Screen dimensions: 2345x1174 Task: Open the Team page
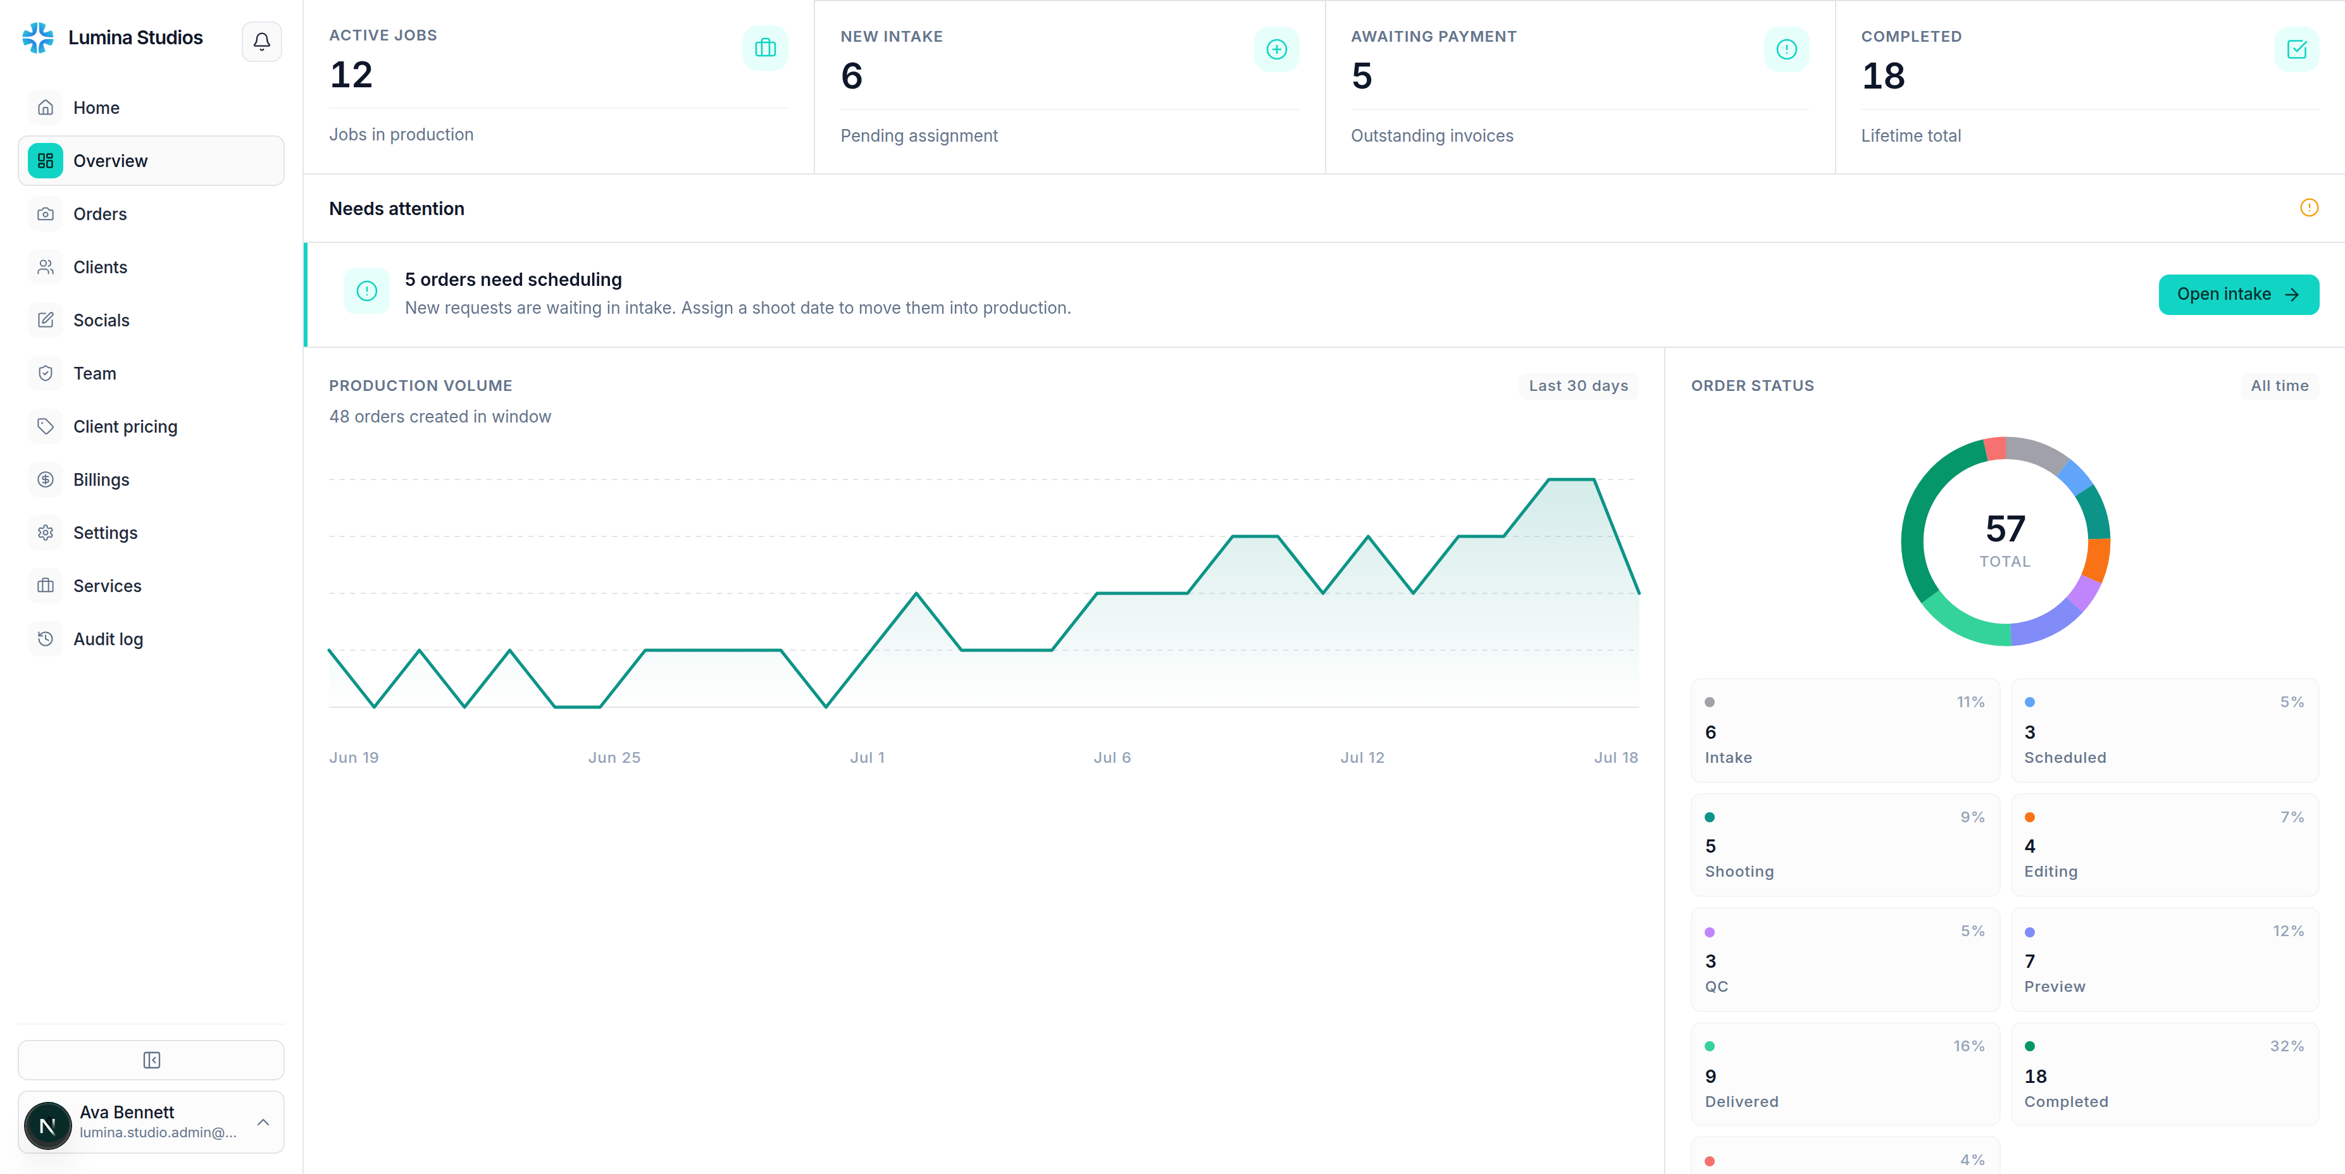[151, 373]
